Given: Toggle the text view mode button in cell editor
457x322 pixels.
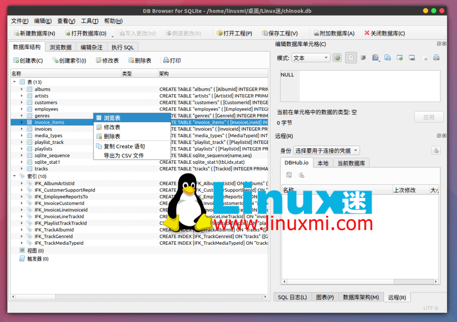Looking at the screenshot, I should pyautogui.click(x=351, y=57).
